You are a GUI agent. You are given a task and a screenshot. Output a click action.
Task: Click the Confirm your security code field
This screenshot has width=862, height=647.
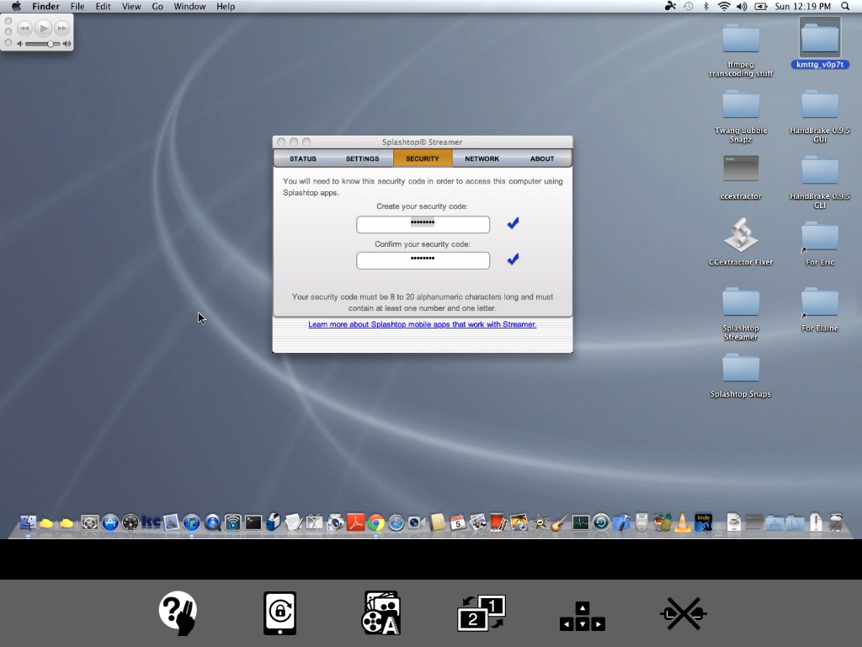click(423, 260)
